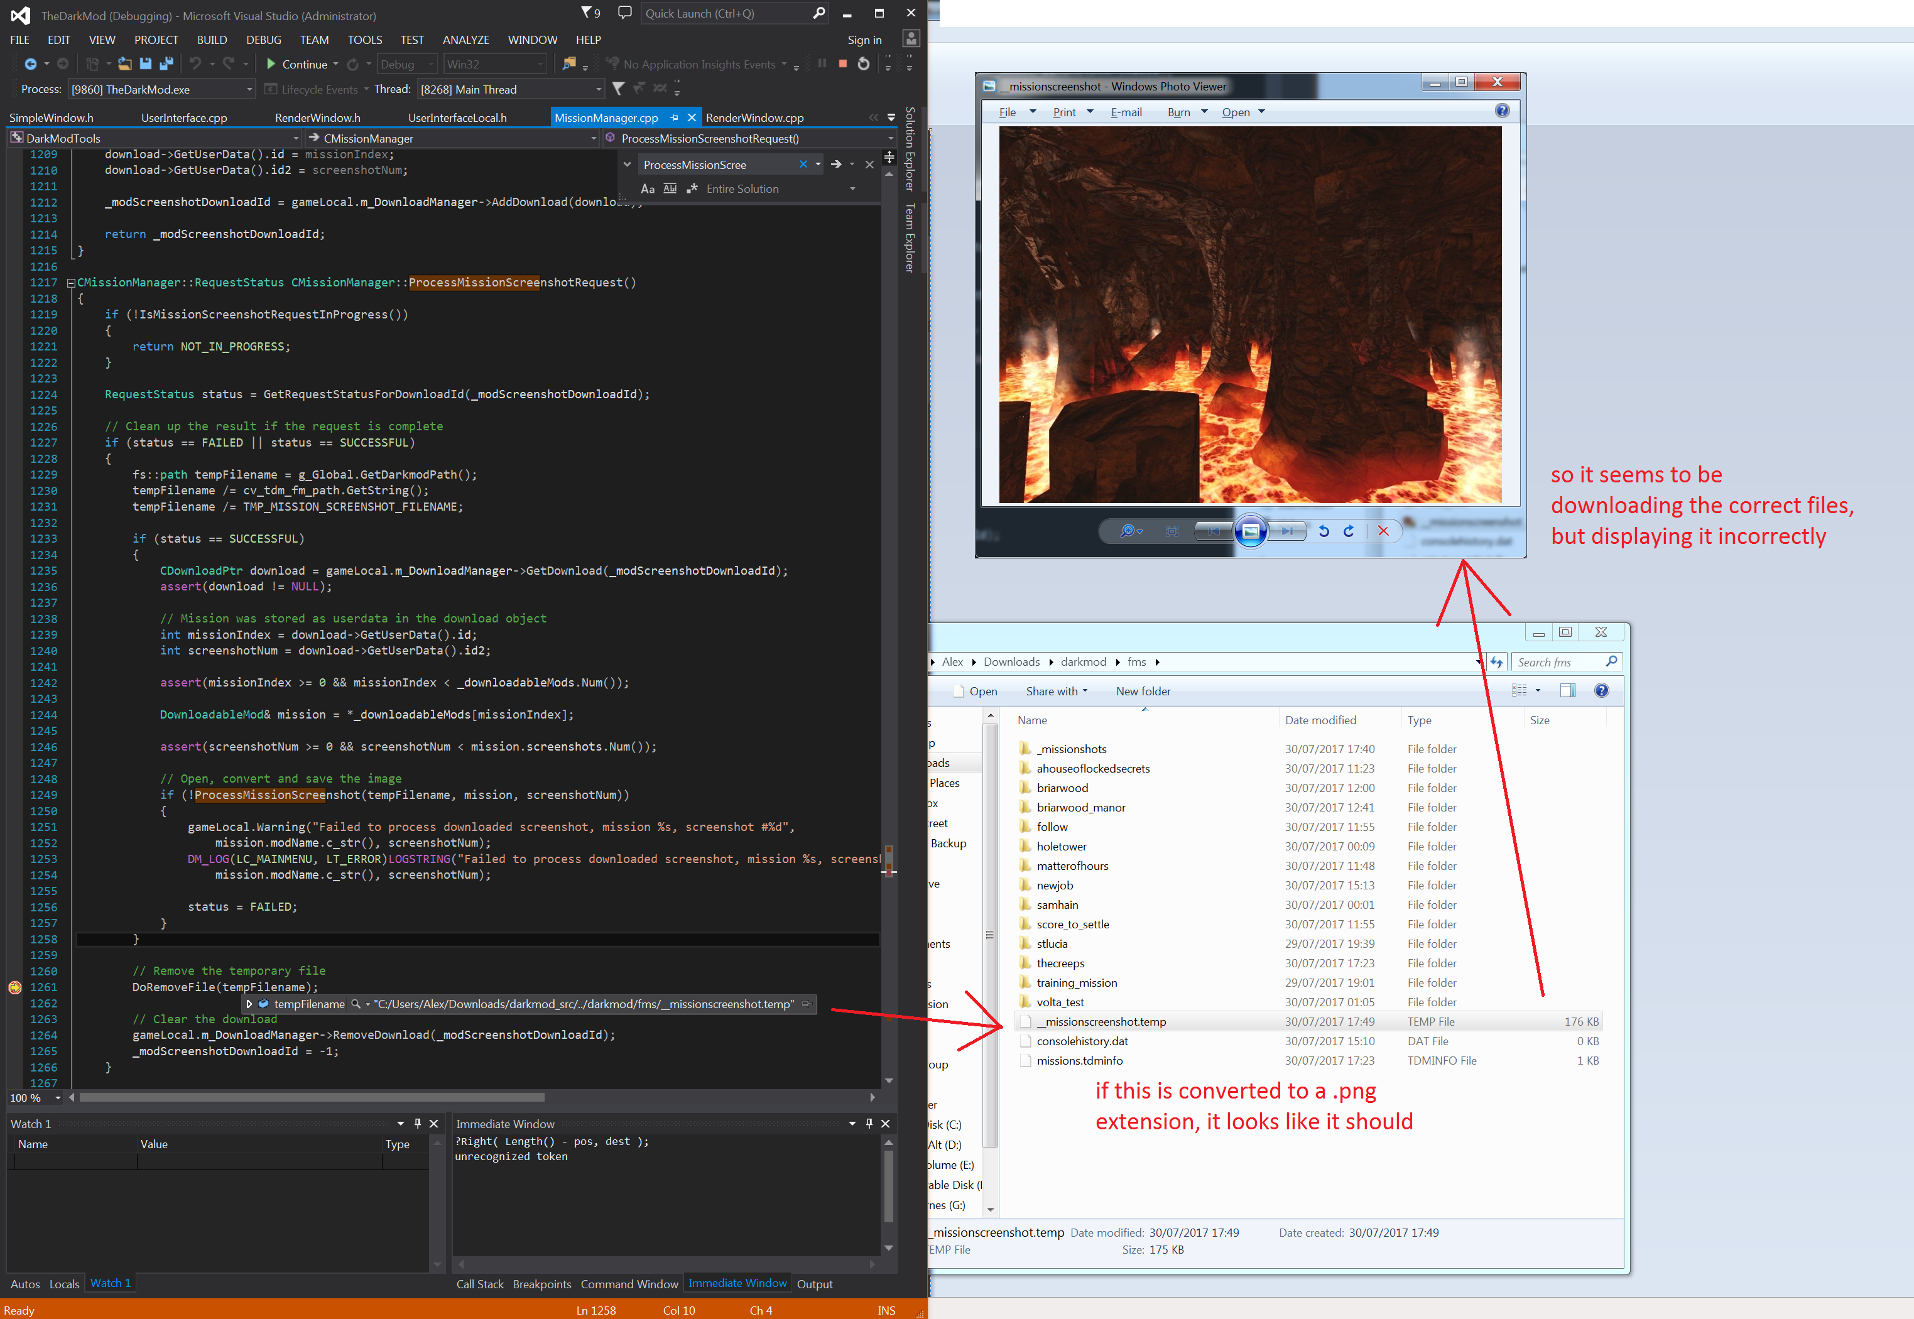The height and width of the screenshot is (1319, 1914).
Task: Open the notifications flag icon
Action: point(590,13)
